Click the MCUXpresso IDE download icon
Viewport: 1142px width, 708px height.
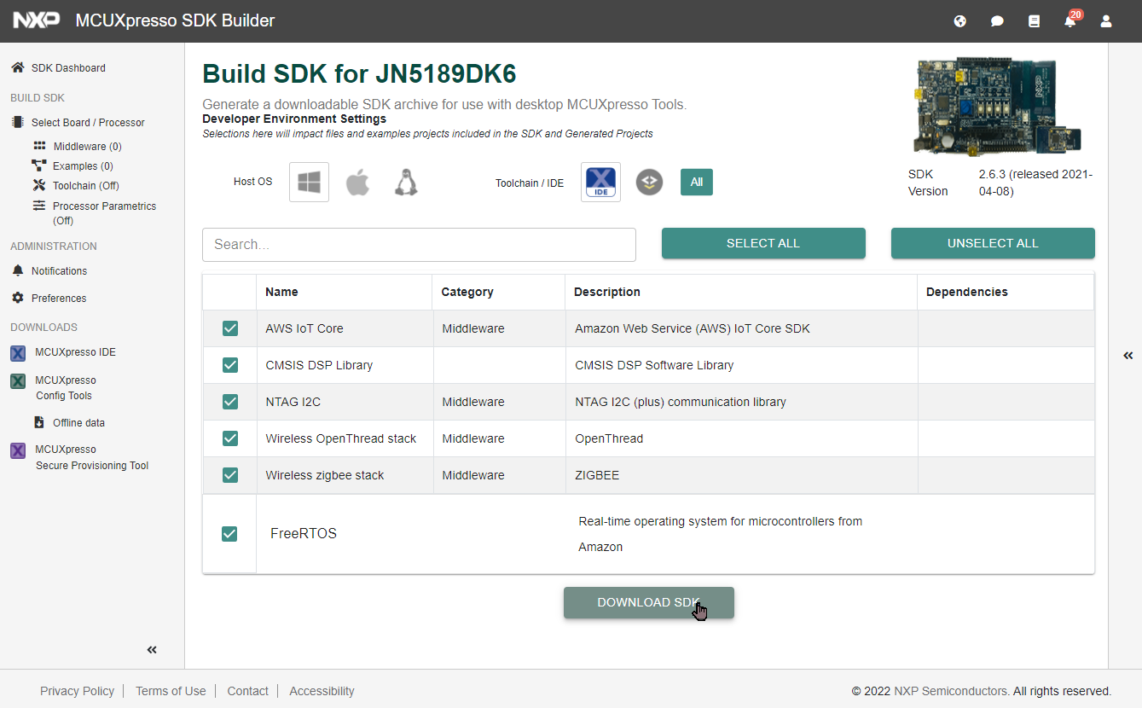[18, 353]
